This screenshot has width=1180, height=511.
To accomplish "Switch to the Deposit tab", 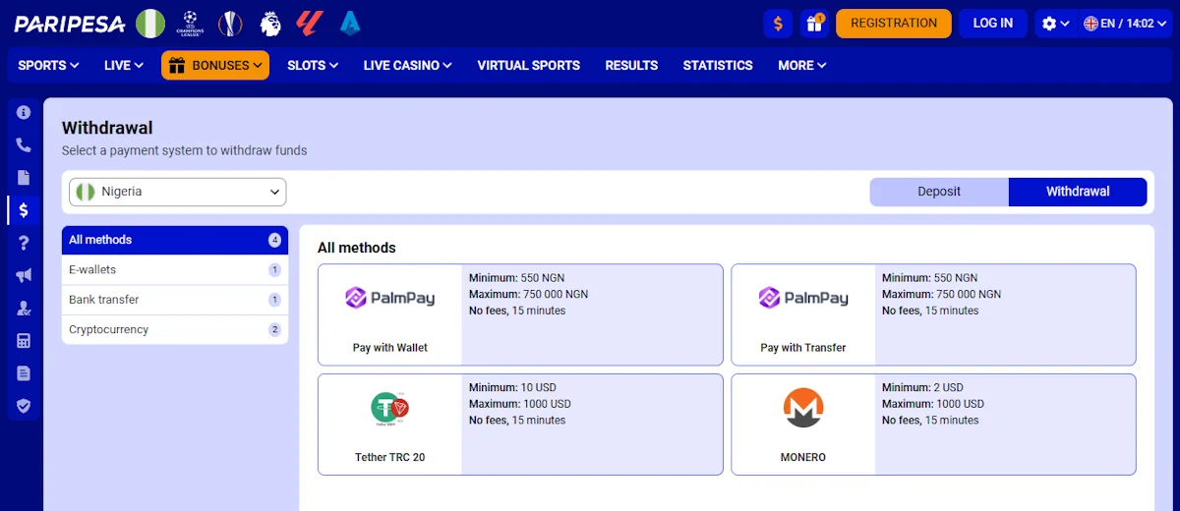I will 939,192.
